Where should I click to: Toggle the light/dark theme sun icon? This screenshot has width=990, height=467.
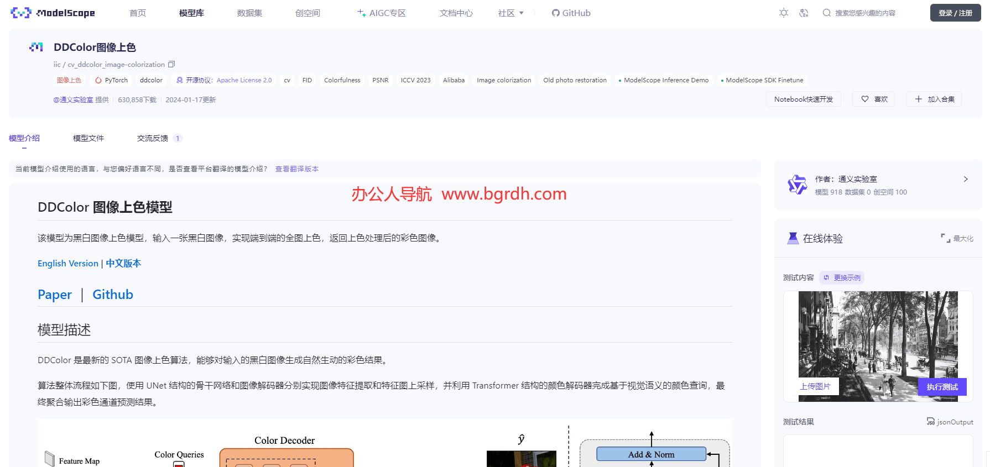784,13
